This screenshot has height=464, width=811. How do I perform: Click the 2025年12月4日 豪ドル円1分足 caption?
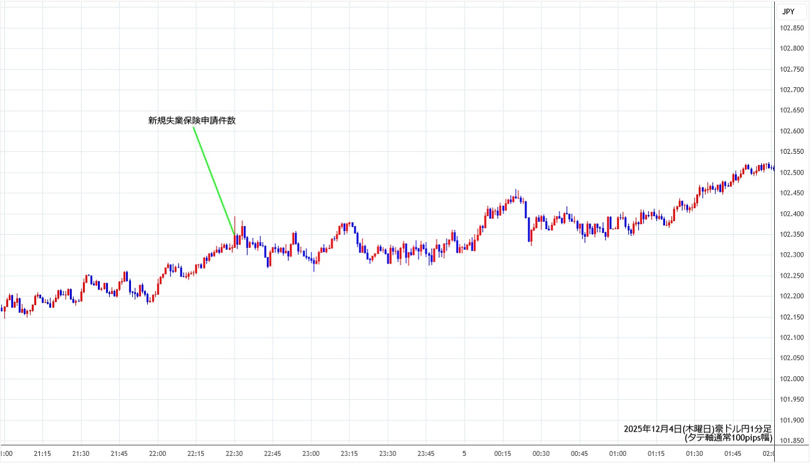click(x=697, y=429)
